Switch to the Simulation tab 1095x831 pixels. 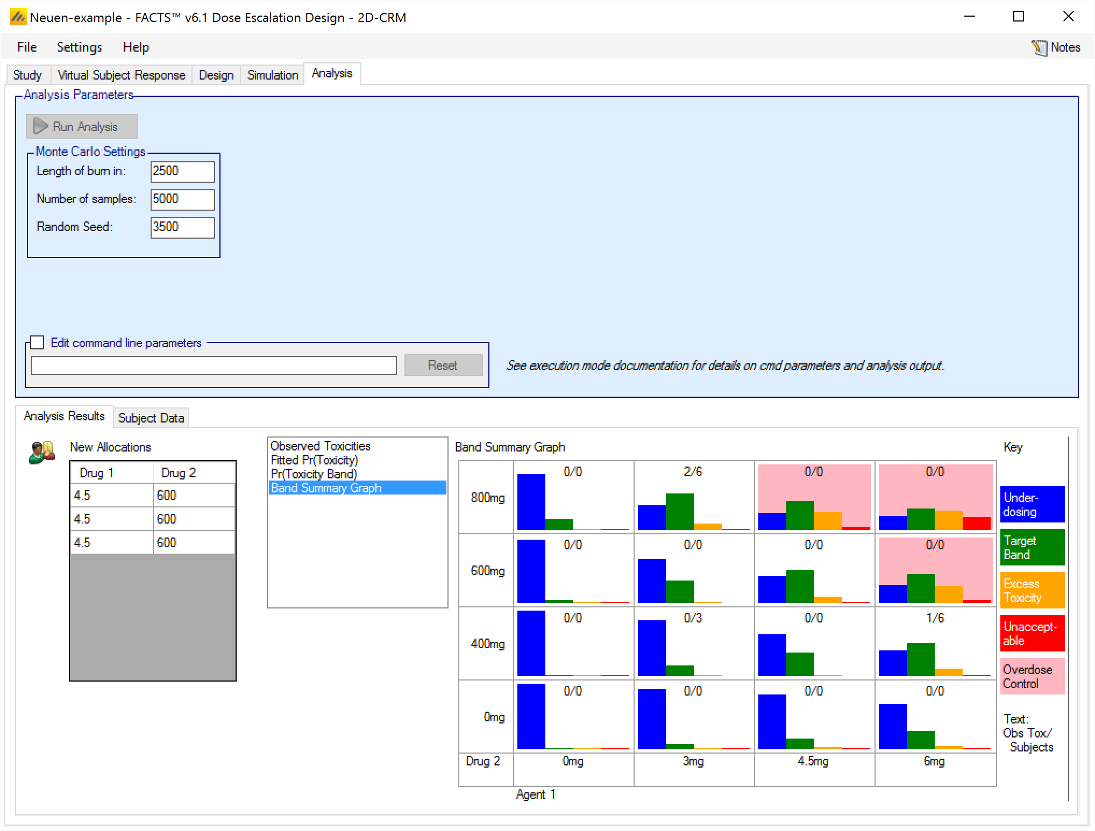272,75
